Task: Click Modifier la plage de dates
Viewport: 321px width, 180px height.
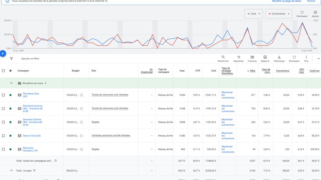Action: (x=286, y=1)
